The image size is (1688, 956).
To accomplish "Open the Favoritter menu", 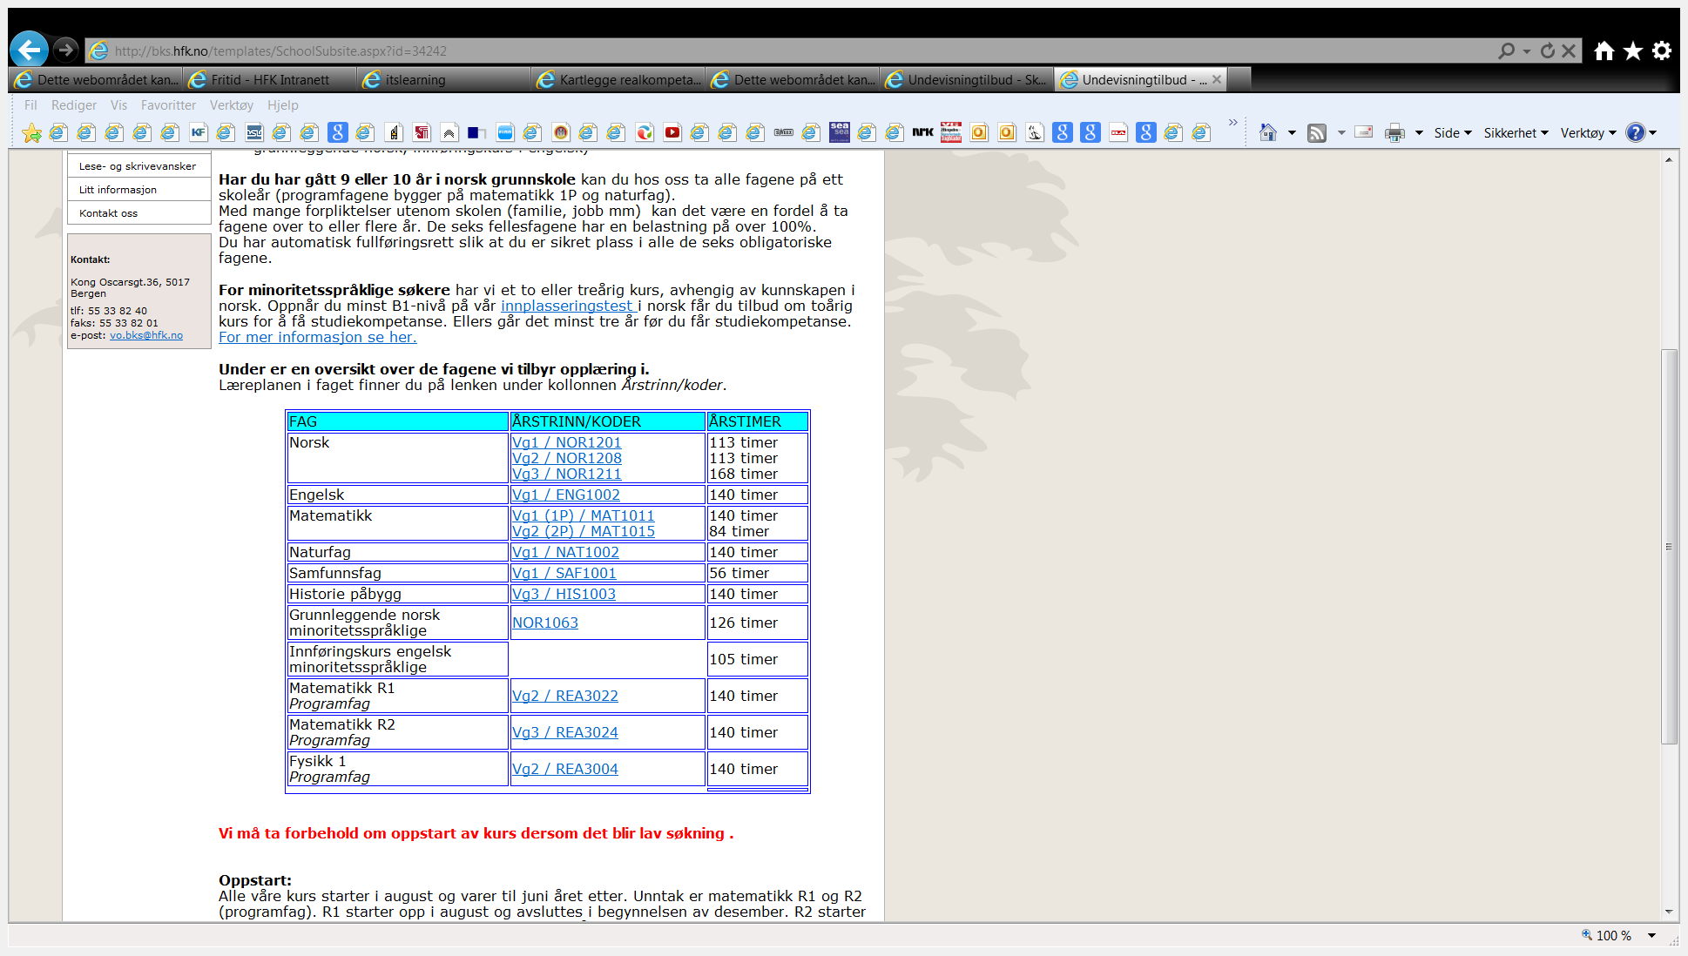I will click(168, 104).
